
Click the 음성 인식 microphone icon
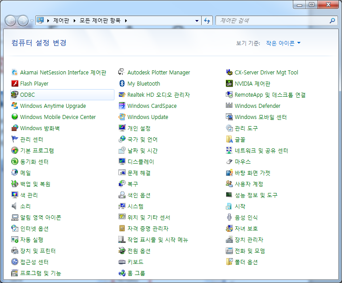point(229,217)
